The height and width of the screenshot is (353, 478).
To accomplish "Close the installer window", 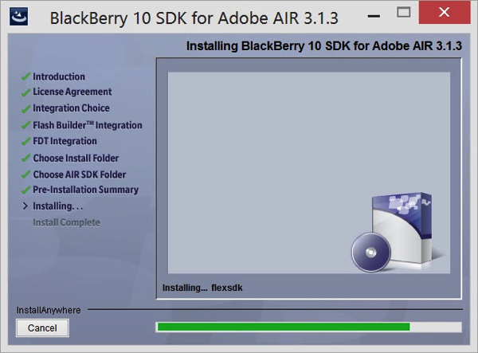I will click(x=445, y=12).
